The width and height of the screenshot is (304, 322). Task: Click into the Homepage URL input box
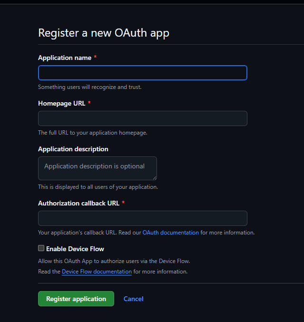142,118
